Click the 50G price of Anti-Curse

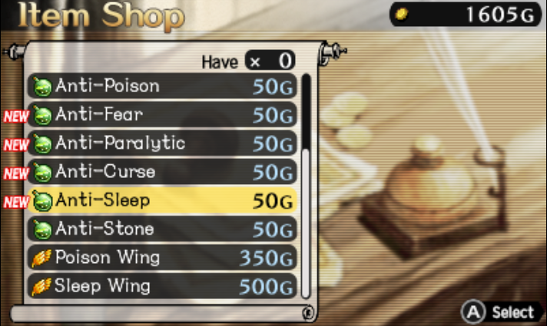[273, 173]
